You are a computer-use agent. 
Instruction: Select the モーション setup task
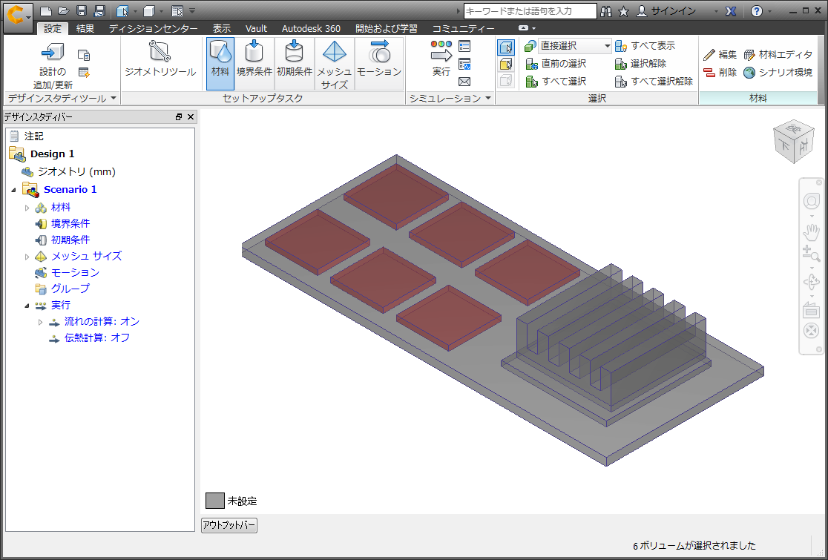379,63
